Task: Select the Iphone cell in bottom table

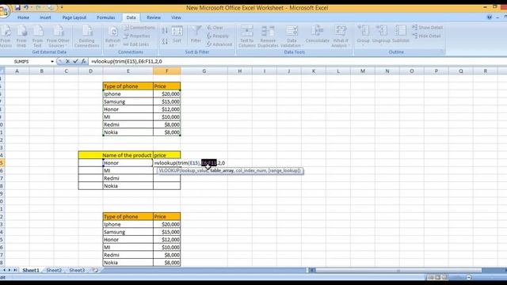Action: (128, 224)
